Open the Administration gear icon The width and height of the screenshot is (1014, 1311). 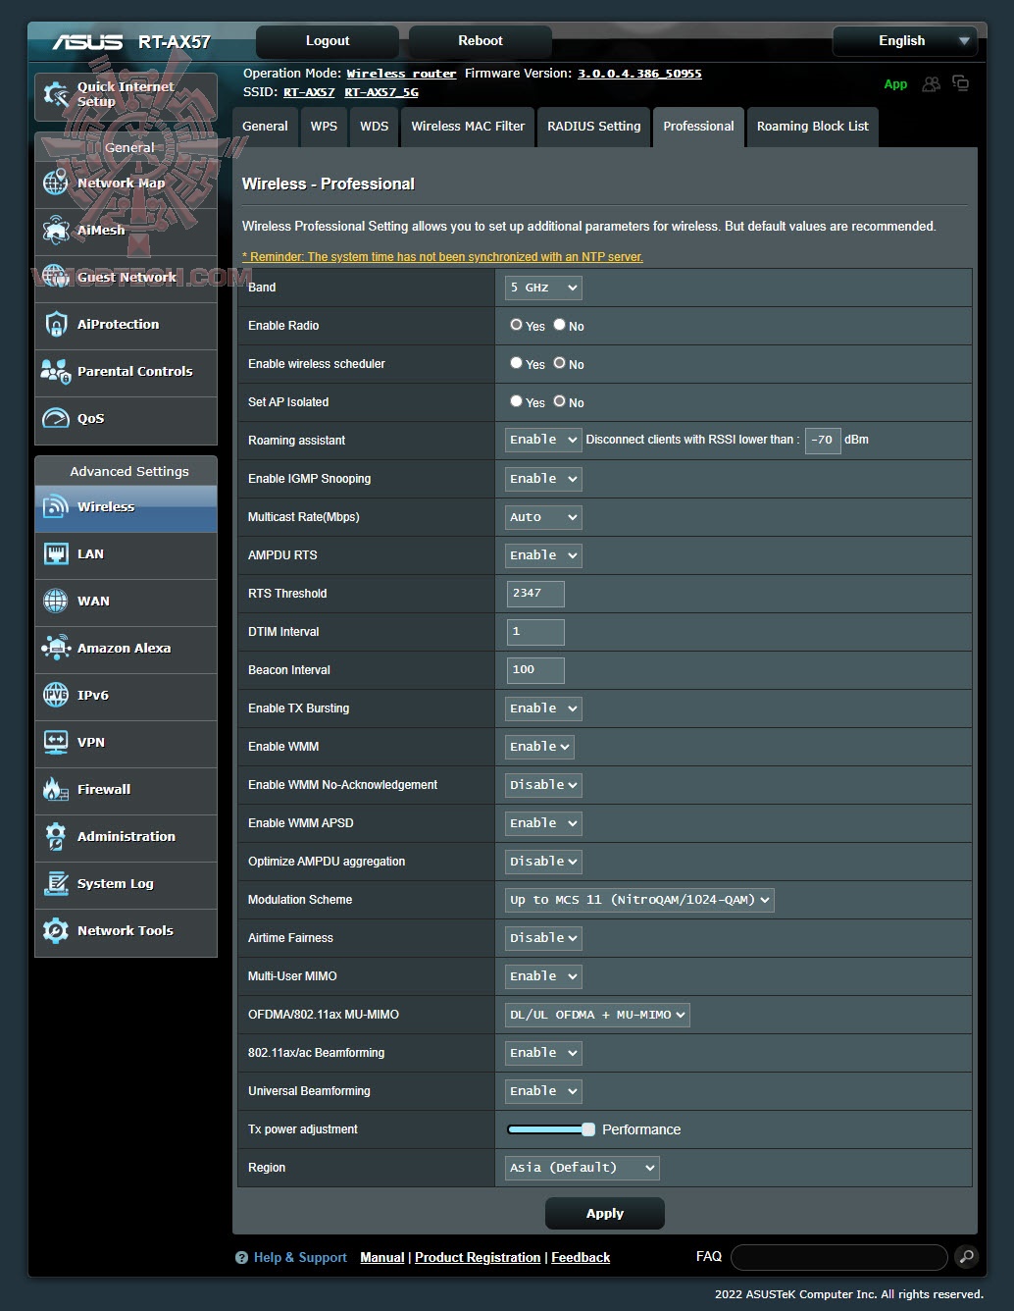coord(56,836)
